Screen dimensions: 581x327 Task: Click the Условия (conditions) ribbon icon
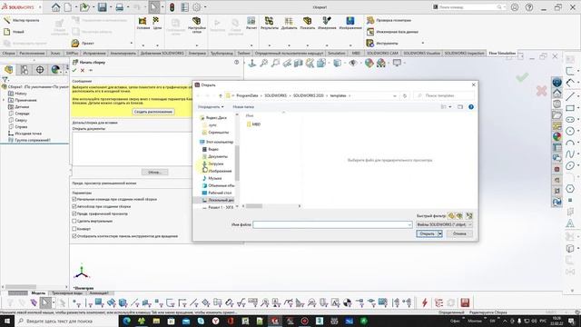tap(143, 24)
